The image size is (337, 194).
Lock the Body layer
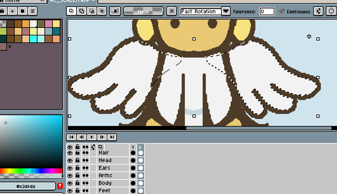[x=78, y=183]
